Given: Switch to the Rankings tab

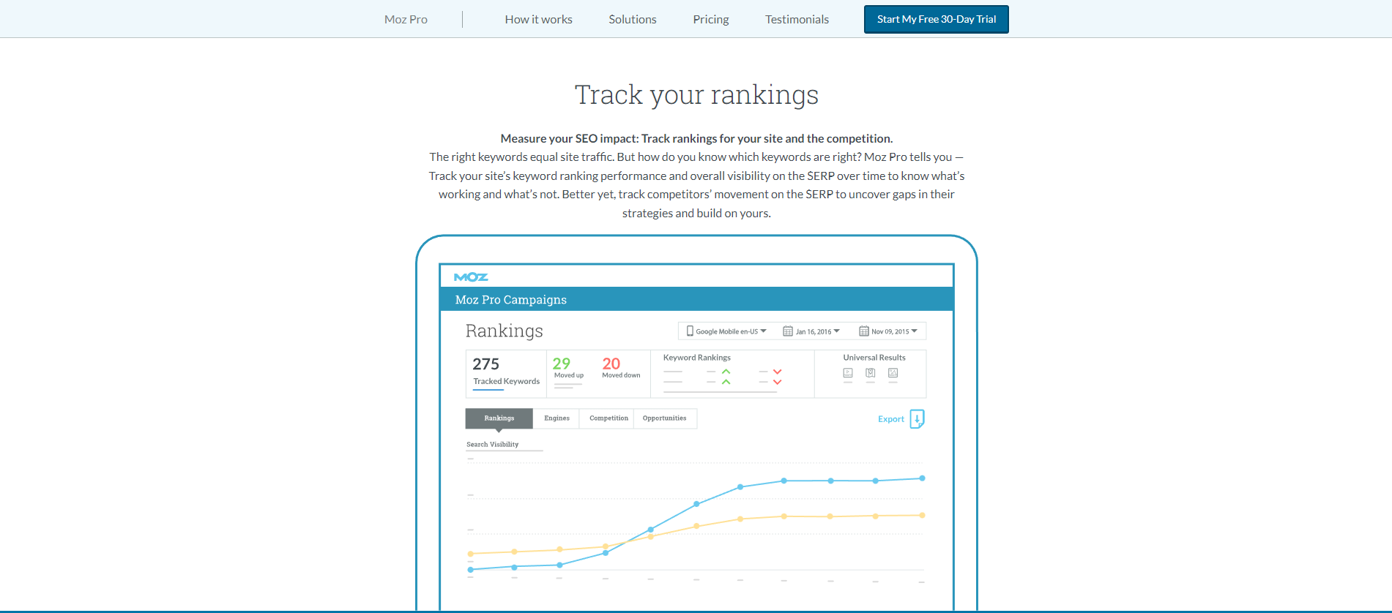Looking at the screenshot, I should (x=499, y=418).
